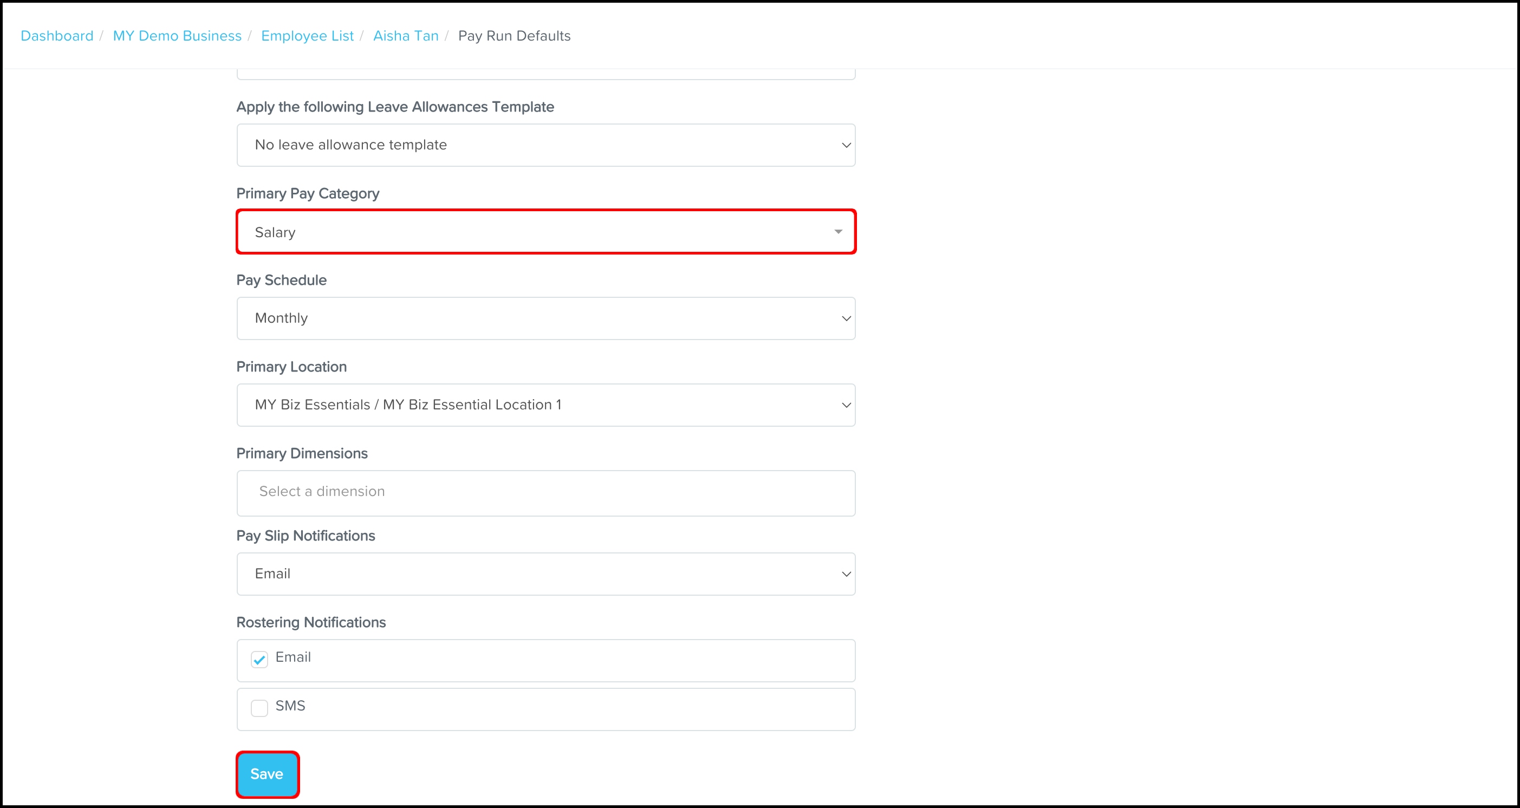
Task: Go to the Employee List breadcrumb
Action: pyautogui.click(x=307, y=36)
